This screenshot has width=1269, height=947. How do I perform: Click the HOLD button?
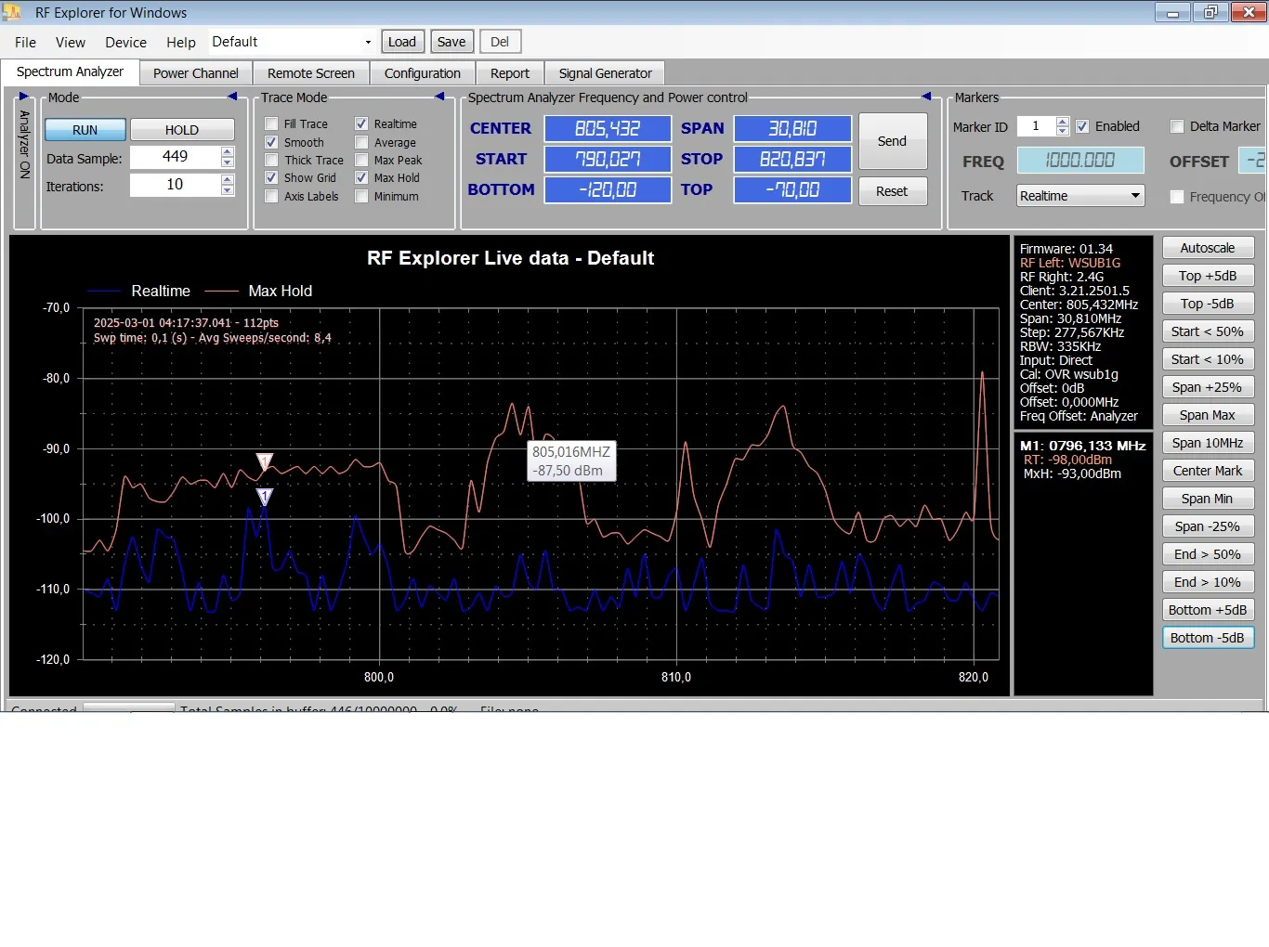tap(182, 130)
